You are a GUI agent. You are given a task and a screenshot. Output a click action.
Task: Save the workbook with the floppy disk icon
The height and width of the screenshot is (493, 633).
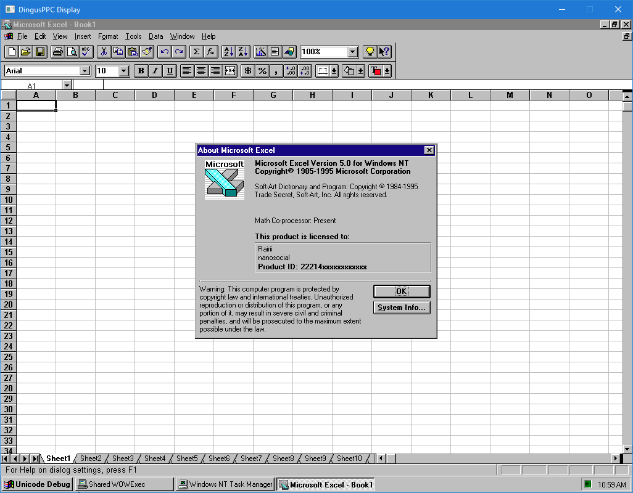coord(40,52)
